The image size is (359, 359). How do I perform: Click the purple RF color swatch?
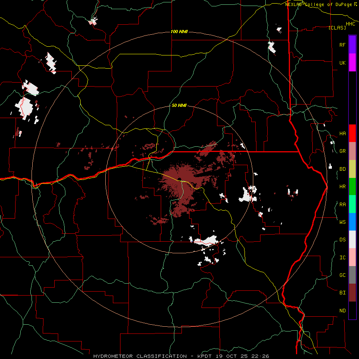pos(352,45)
